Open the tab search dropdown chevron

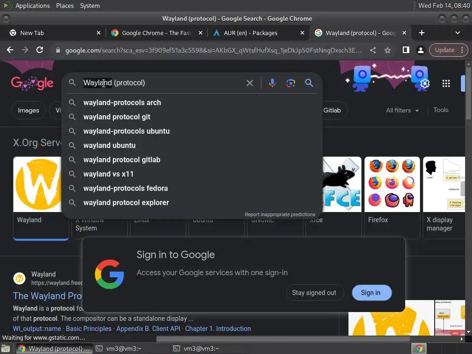458,33
